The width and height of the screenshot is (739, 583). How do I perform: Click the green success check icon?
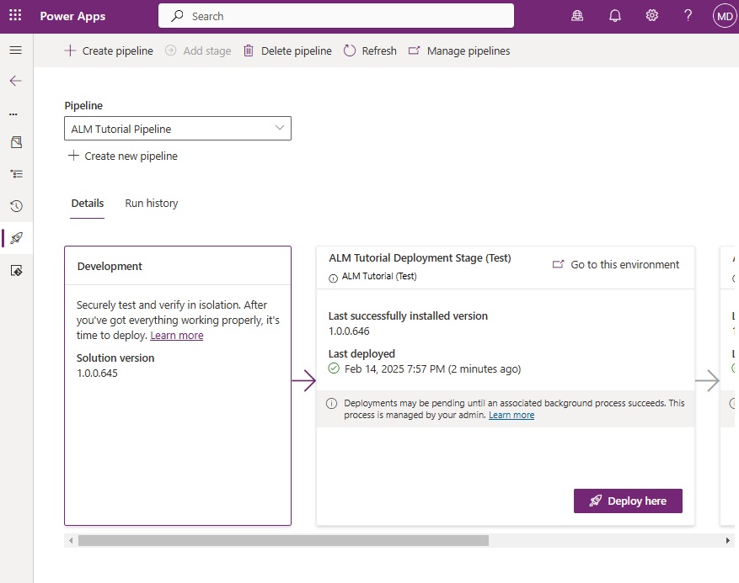334,368
